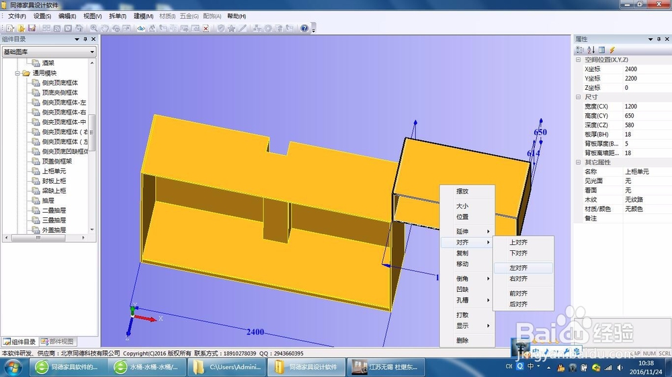Viewport: 672px width, 377px height.
Task: Select 侧夹顶底框体 in the component tree
Action: click(60, 83)
